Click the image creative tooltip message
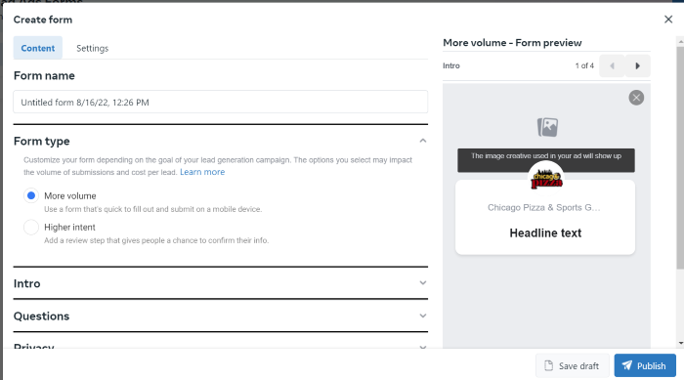This screenshot has height=380, width=684. tap(546, 159)
